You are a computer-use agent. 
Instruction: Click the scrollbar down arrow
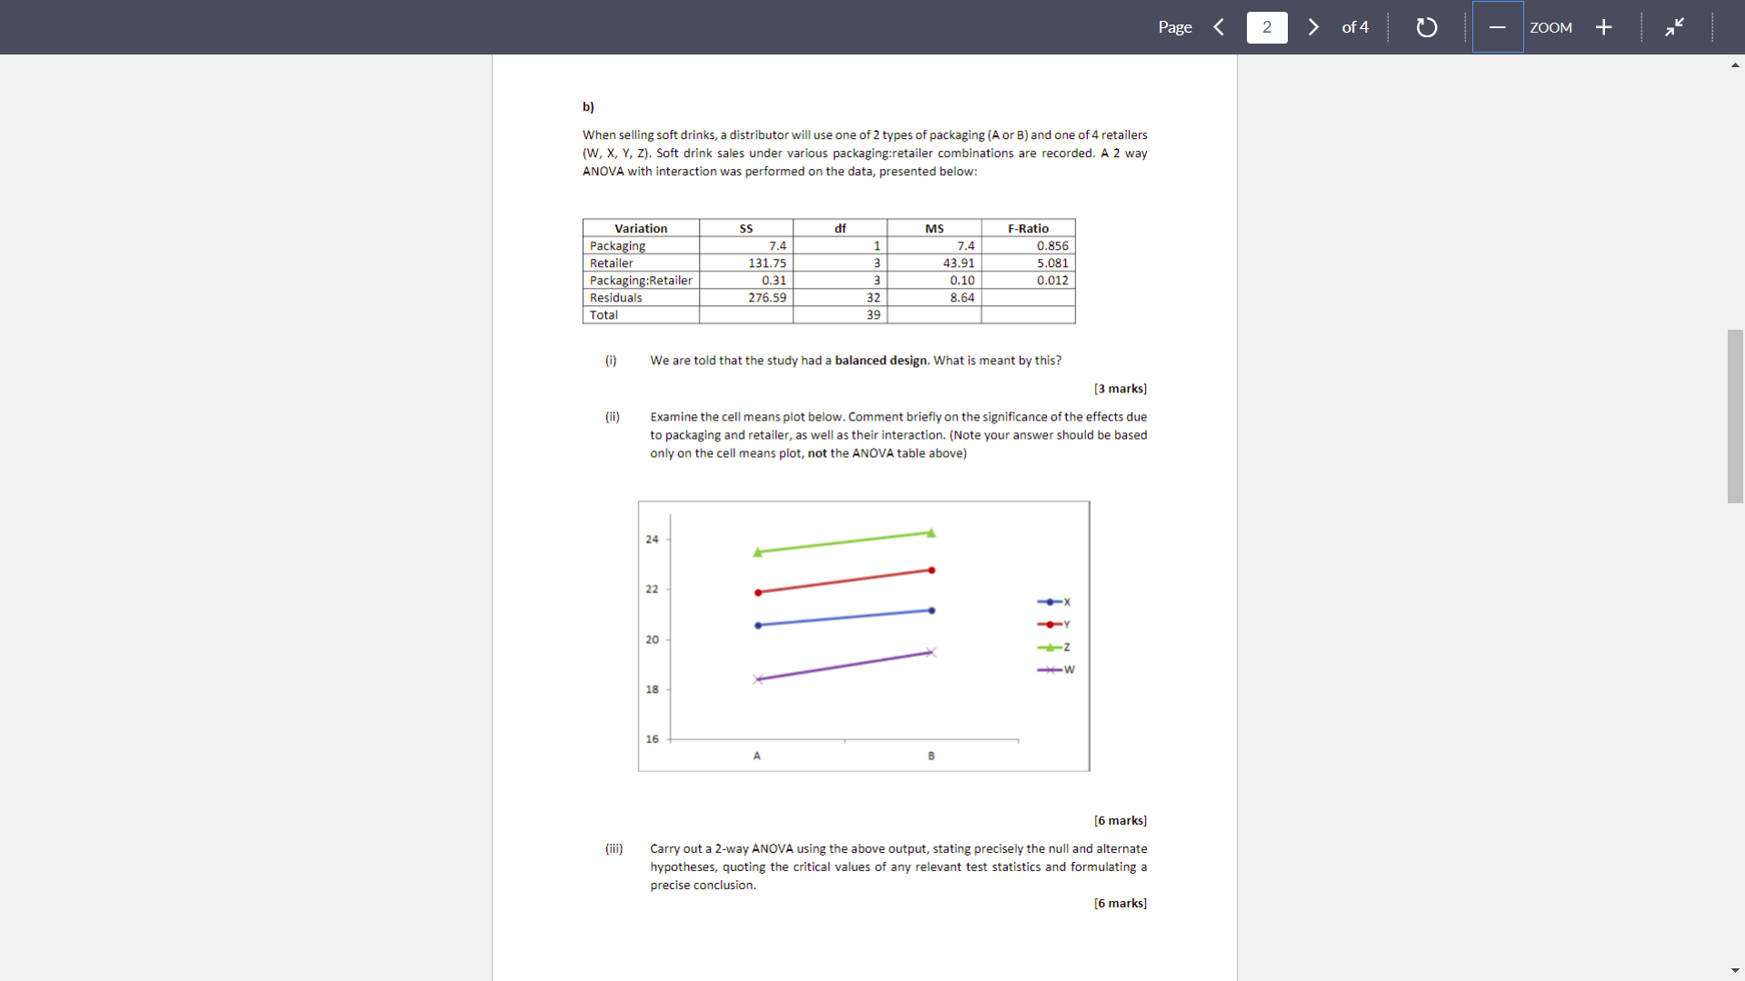tap(1735, 970)
